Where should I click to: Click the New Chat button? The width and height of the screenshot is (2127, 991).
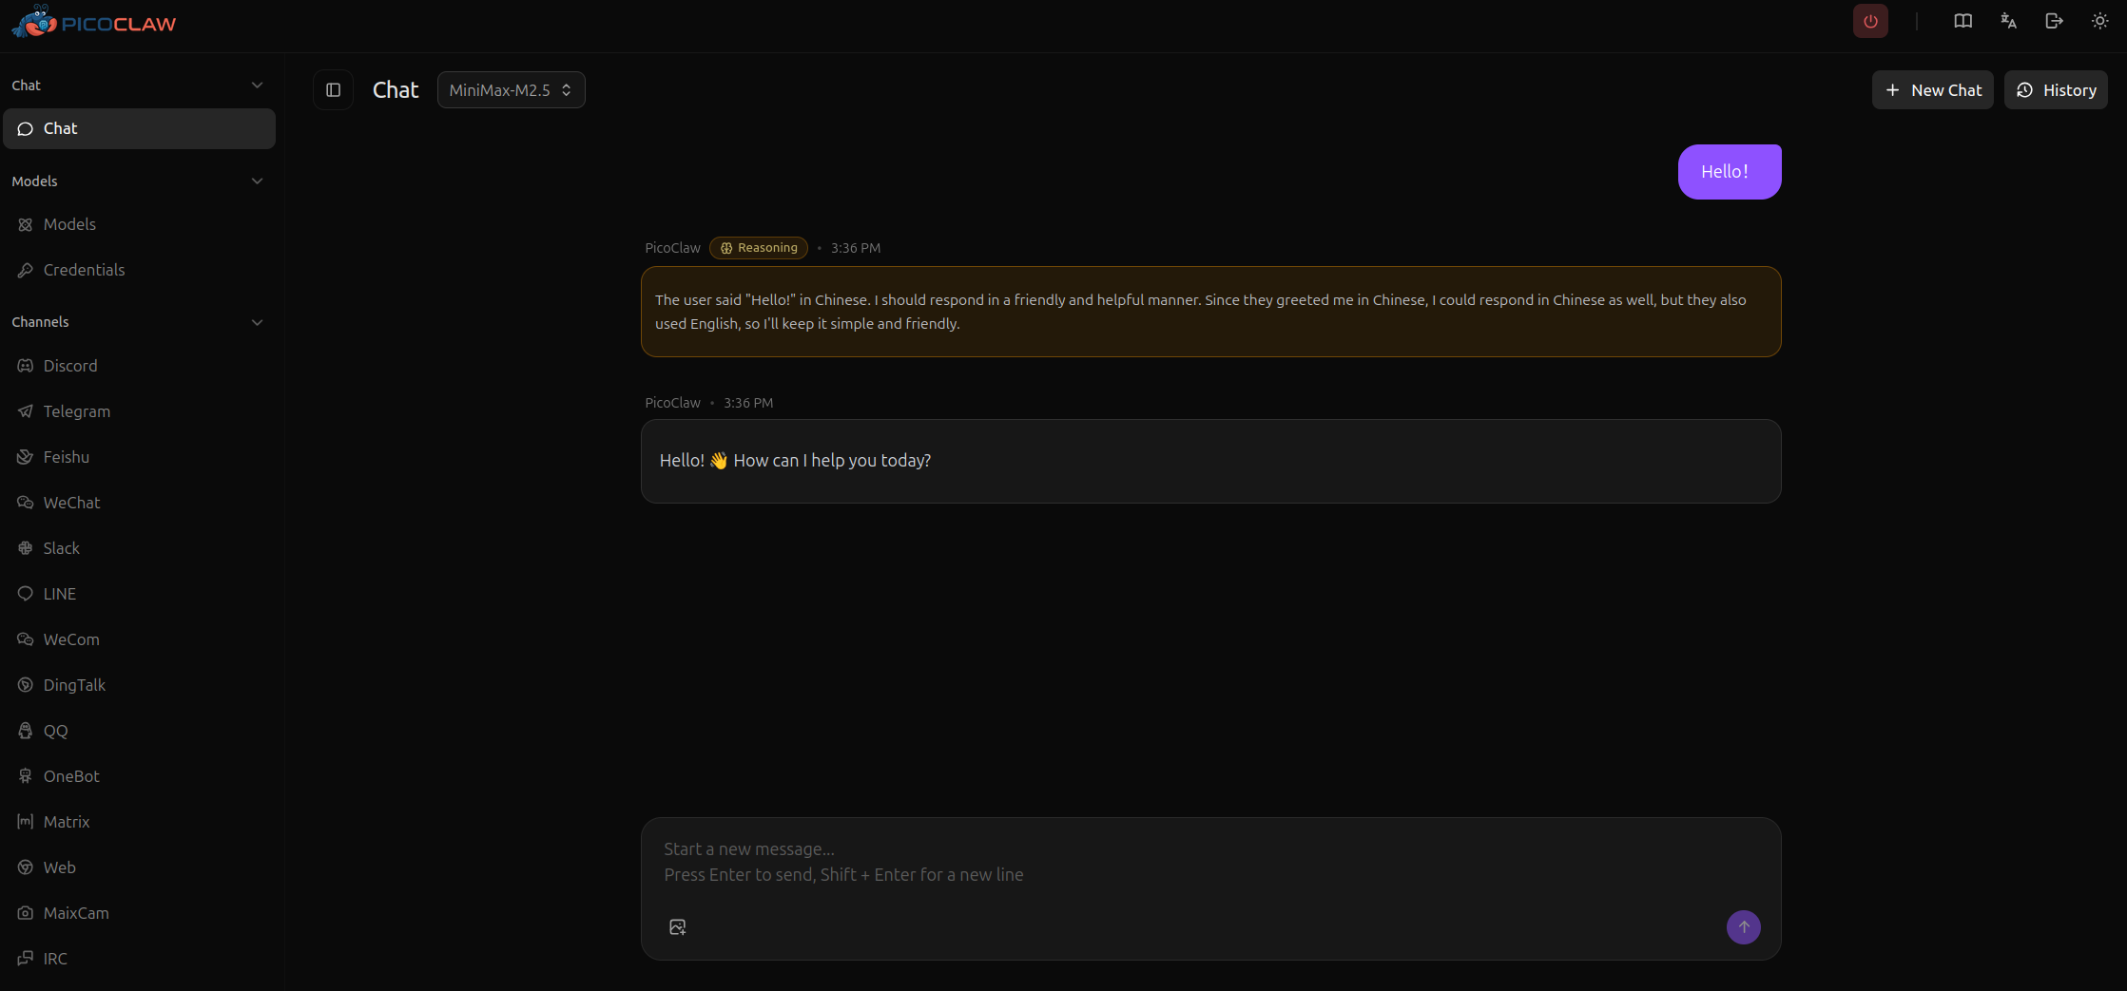pyautogui.click(x=1932, y=90)
